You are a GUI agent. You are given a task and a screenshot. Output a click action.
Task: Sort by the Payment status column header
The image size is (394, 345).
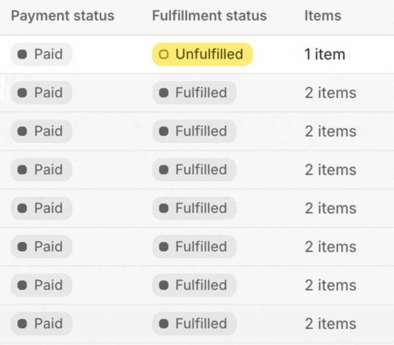click(63, 16)
